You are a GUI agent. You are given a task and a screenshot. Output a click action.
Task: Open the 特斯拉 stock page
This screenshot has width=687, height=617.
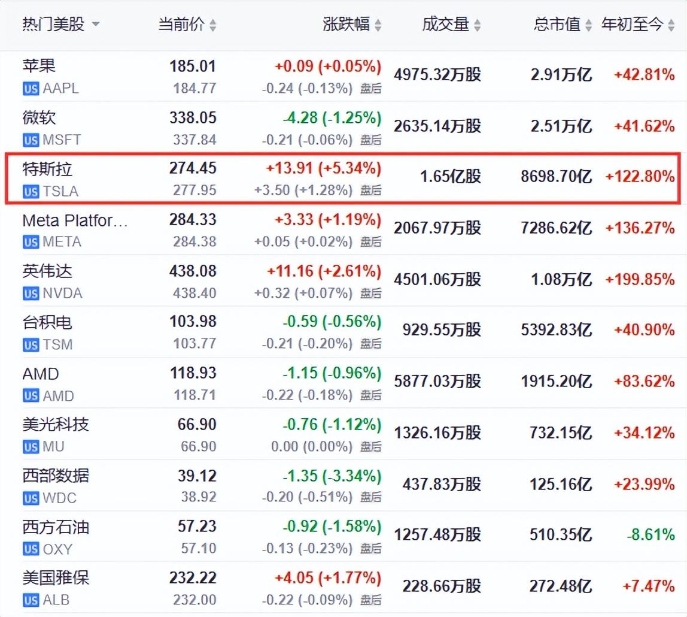[x=47, y=169]
